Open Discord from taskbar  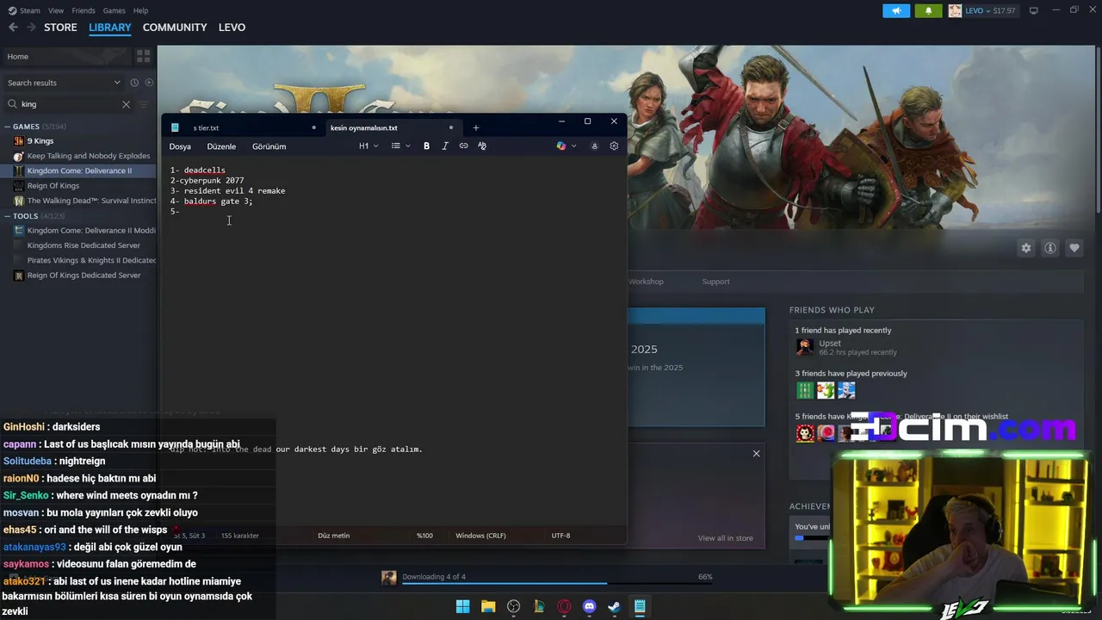coord(589,607)
